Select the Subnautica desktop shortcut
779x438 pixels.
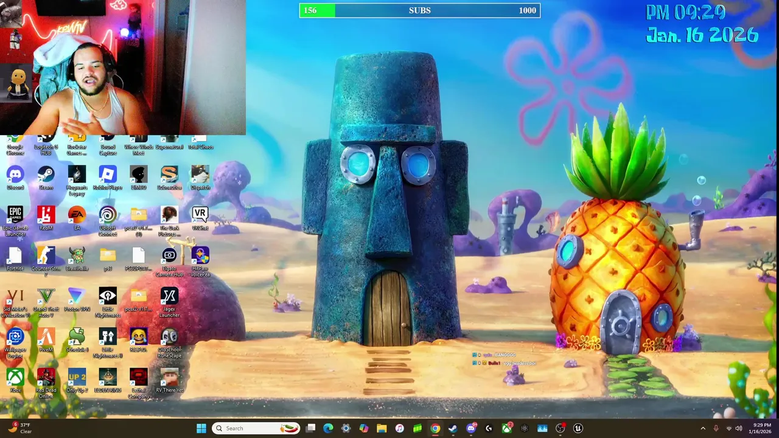pyautogui.click(x=169, y=178)
